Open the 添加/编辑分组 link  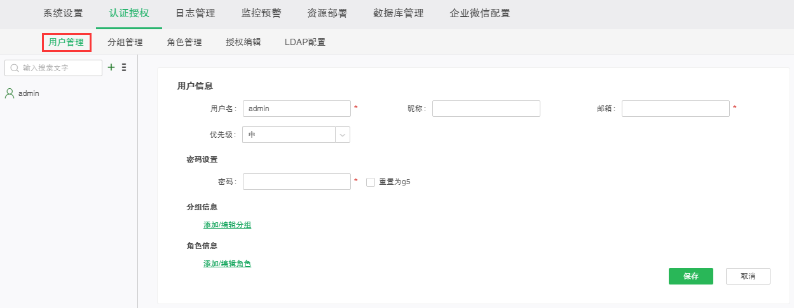[x=227, y=225]
